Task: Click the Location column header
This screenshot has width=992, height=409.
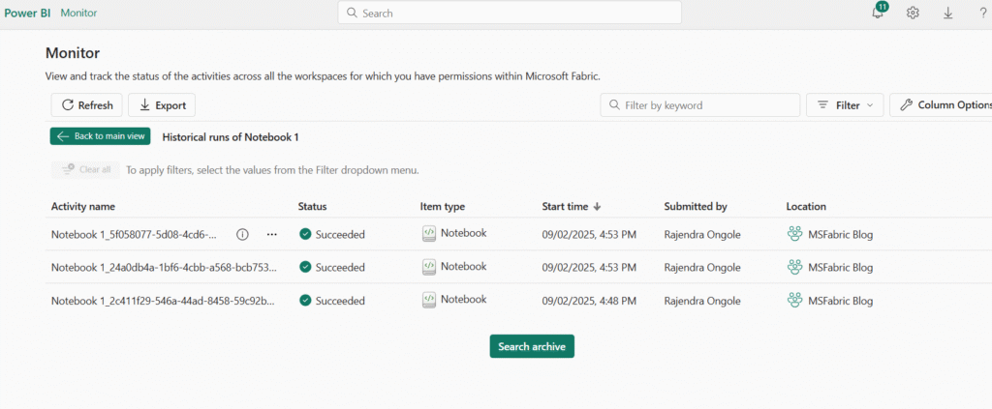Action: (806, 206)
